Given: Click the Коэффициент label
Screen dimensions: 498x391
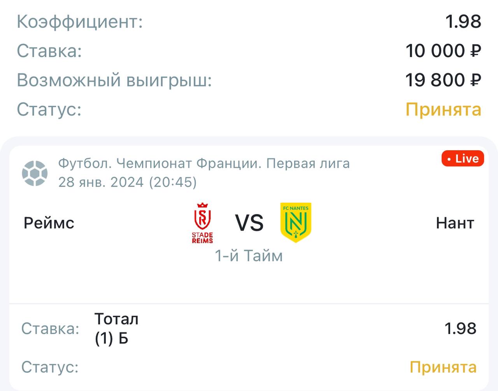Looking at the screenshot, I should (x=80, y=21).
